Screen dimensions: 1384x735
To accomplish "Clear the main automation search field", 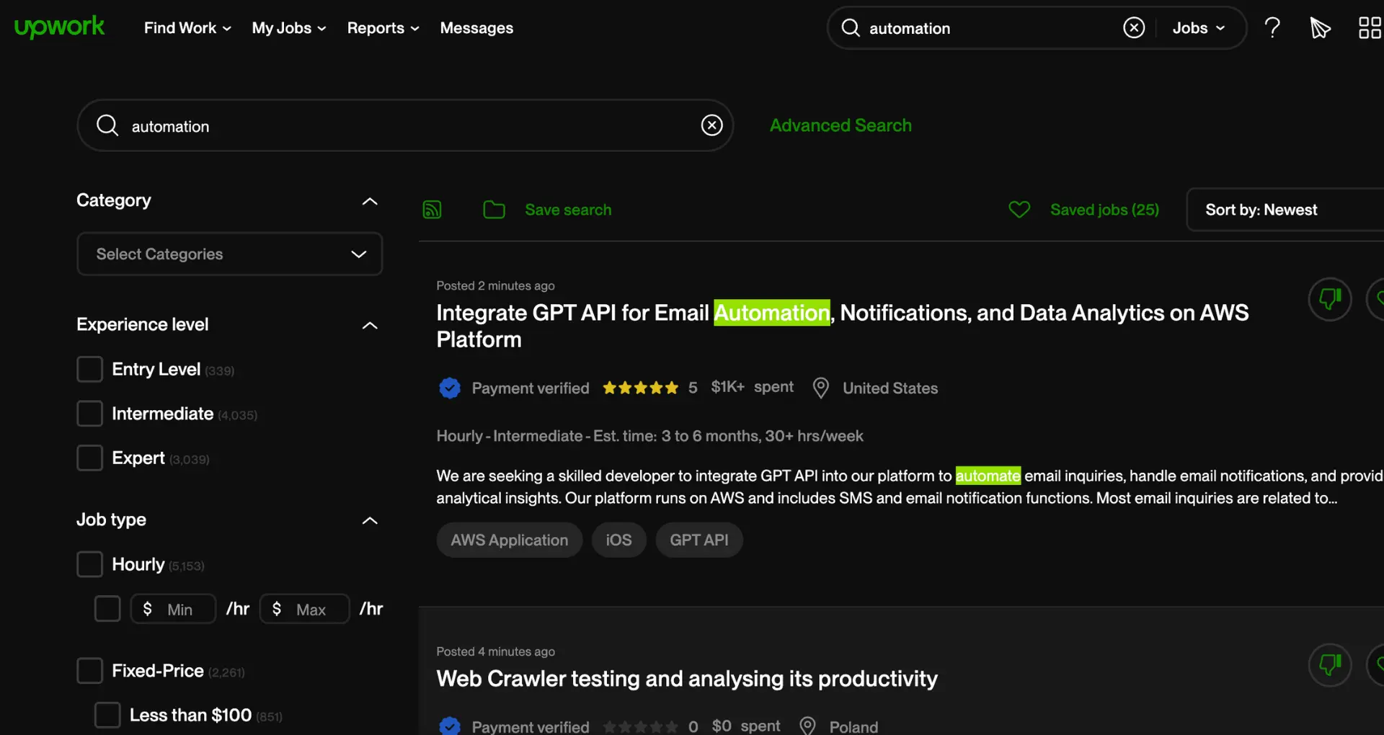I will click(711, 125).
